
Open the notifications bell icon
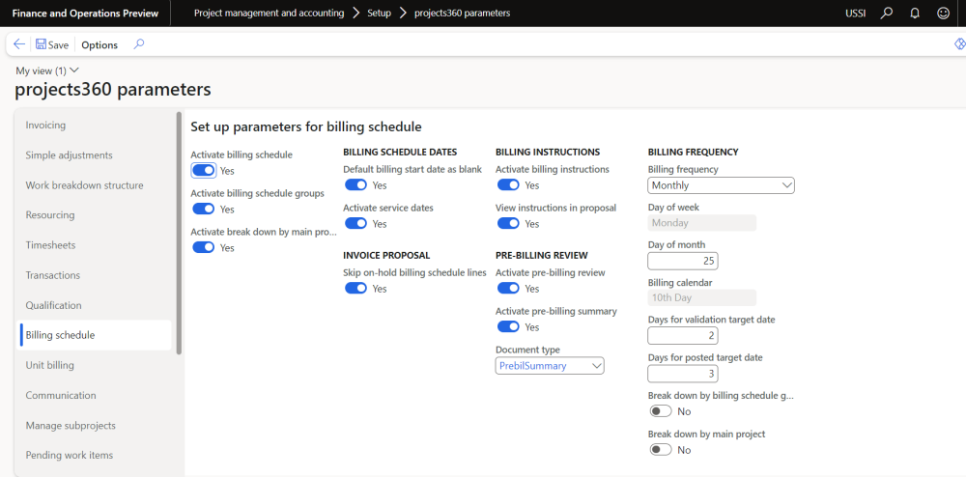pyautogui.click(x=915, y=14)
